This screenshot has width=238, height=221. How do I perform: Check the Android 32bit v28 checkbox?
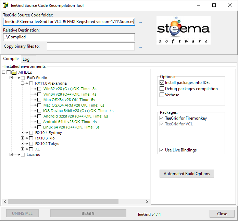tap(39, 116)
